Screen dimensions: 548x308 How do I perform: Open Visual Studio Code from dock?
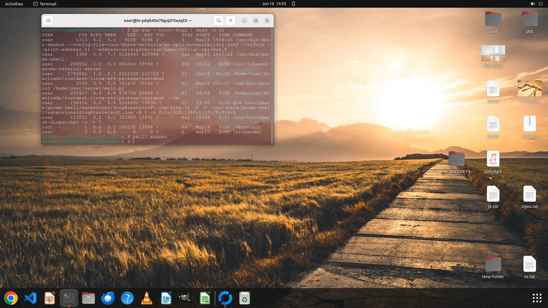point(30,298)
